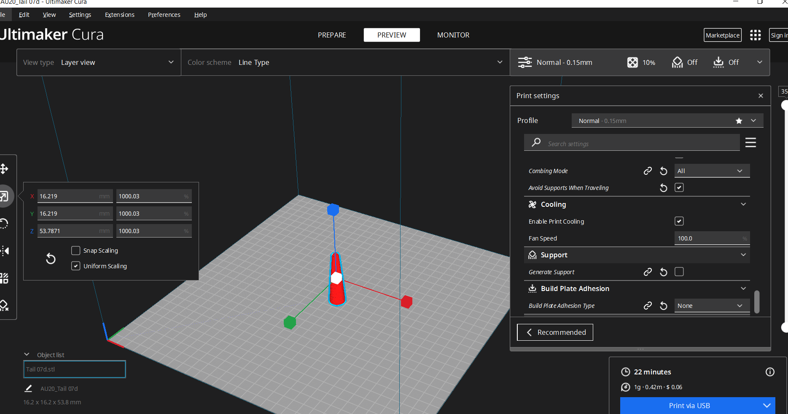This screenshot has height=414, width=788.
Task: Click the print settings sliders icon
Action: point(525,62)
